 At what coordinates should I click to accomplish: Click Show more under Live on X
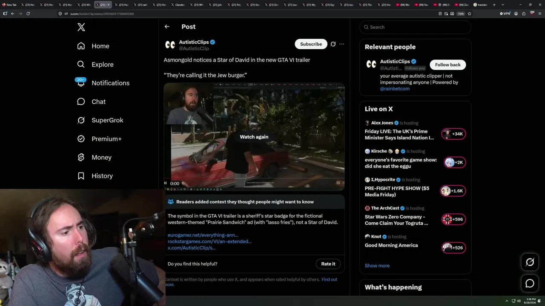377,266
